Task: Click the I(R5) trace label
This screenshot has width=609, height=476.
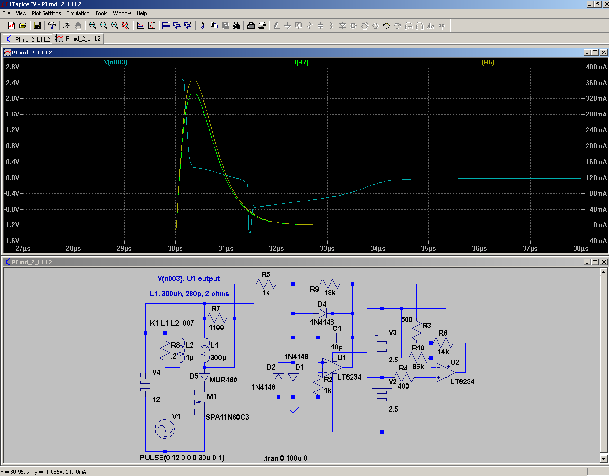Action: (487, 62)
